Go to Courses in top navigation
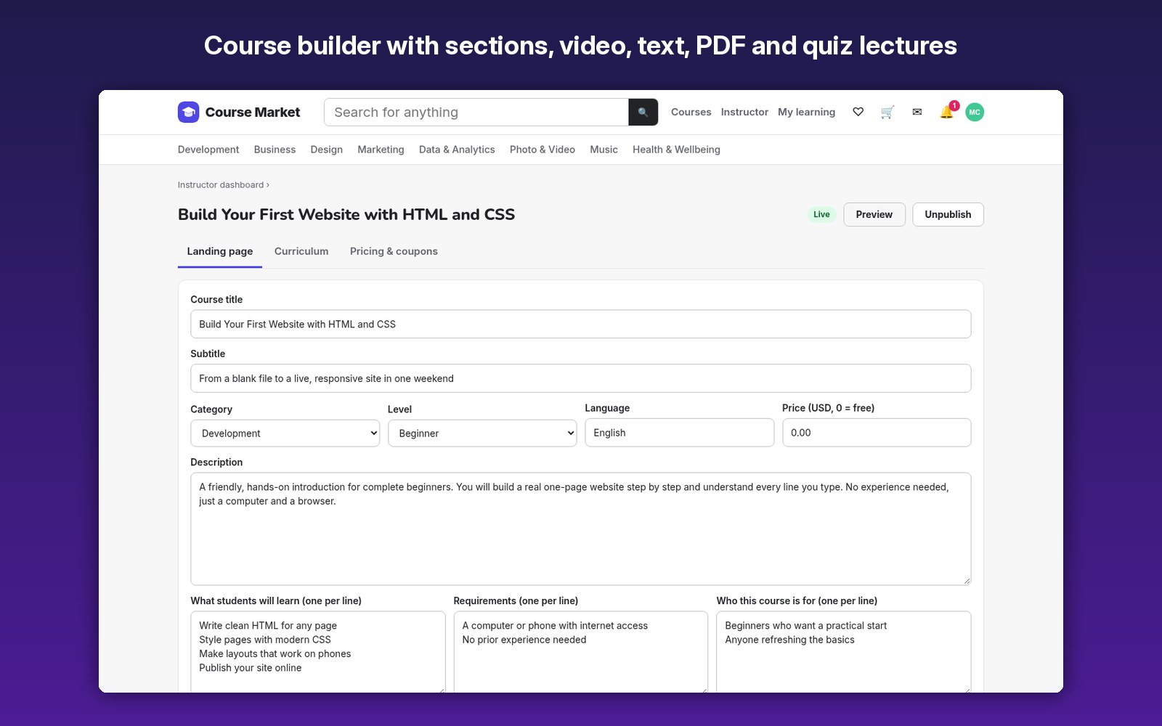The width and height of the screenshot is (1162, 726). tap(691, 112)
